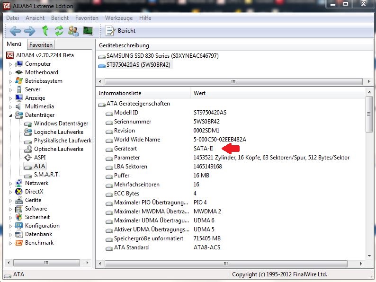Click scroll-down arrow of info list
This screenshot has height=282, width=376.
tap(369, 256)
